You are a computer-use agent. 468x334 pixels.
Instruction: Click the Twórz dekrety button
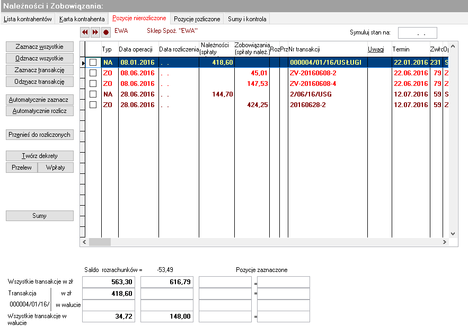[39, 156]
